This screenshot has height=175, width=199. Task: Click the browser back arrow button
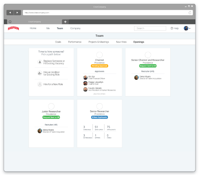10,13
